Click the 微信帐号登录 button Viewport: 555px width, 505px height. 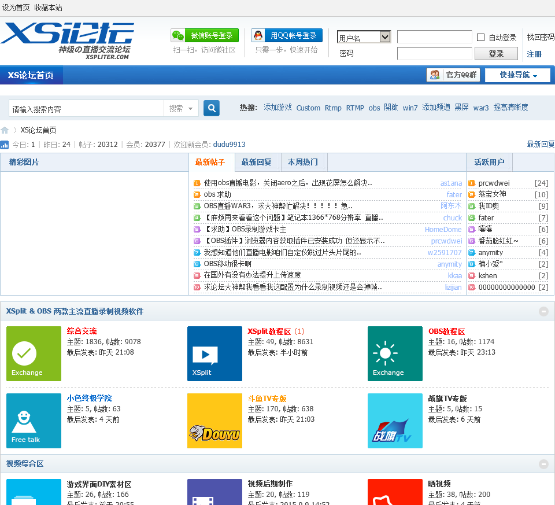click(x=205, y=36)
